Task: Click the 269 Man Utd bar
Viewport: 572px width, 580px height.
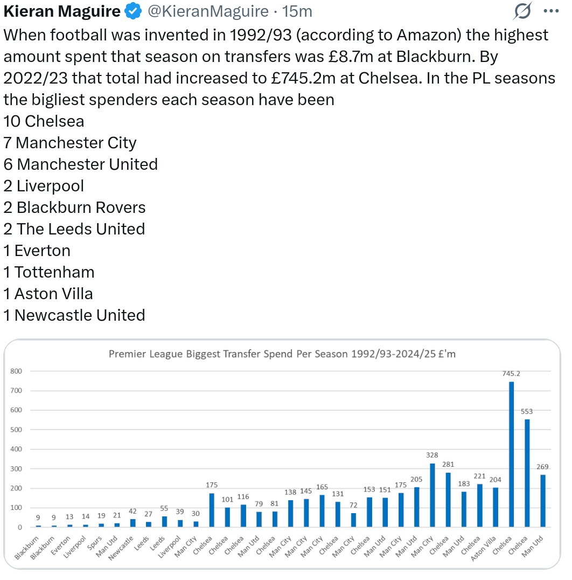Action: tap(543, 501)
